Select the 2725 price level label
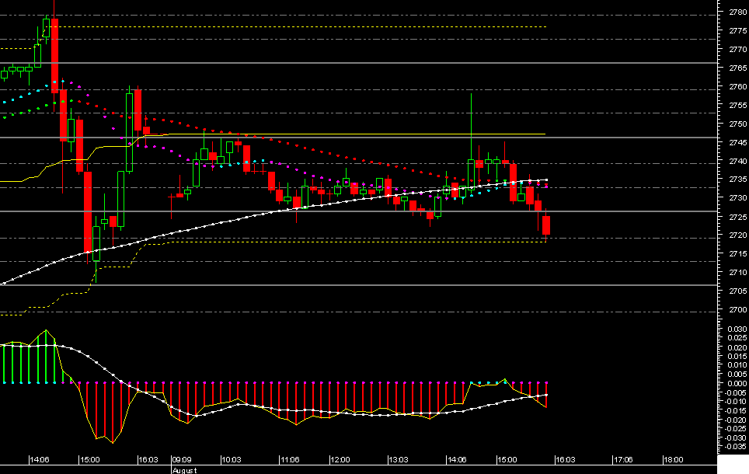This screenshot has height=474, width=749. pyautogui.click(x=737, y=217)
